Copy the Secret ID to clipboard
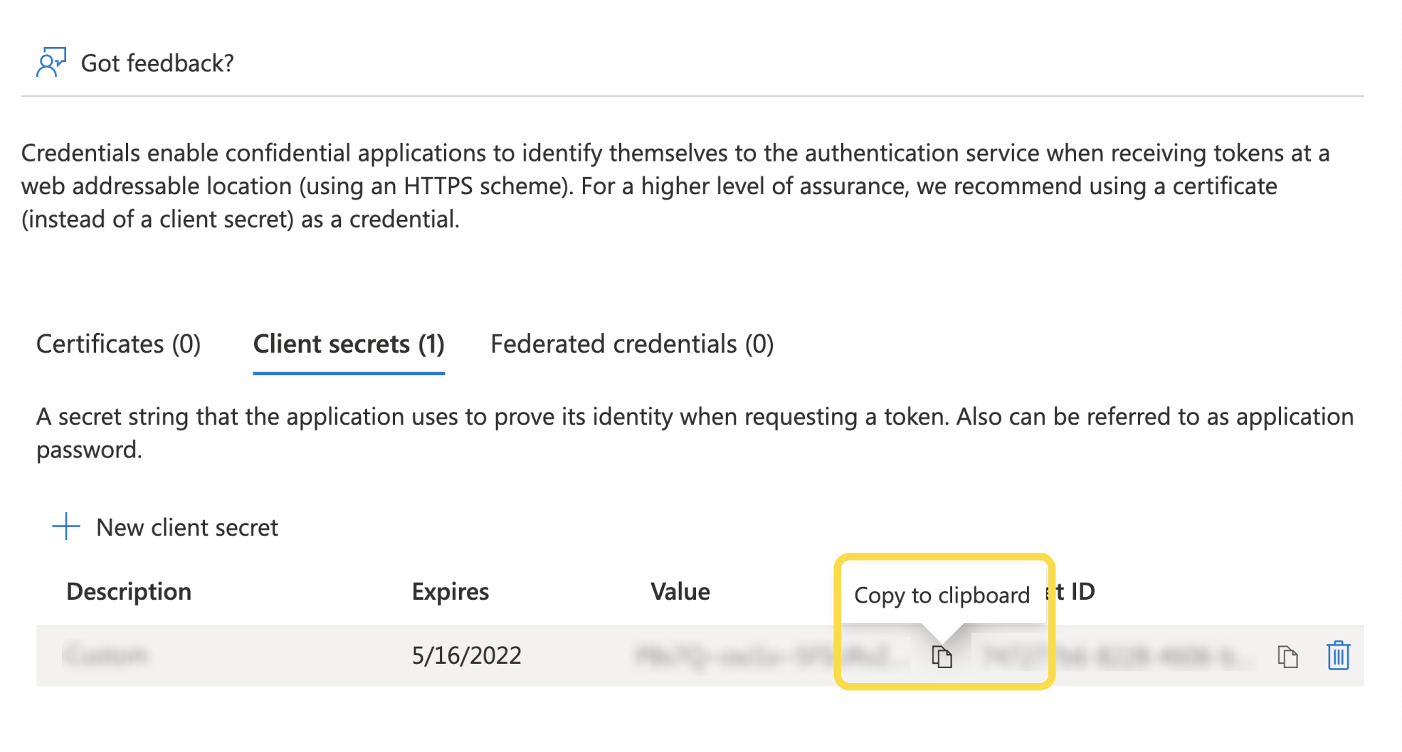1402x752 pixels. tap(1287, 655)
